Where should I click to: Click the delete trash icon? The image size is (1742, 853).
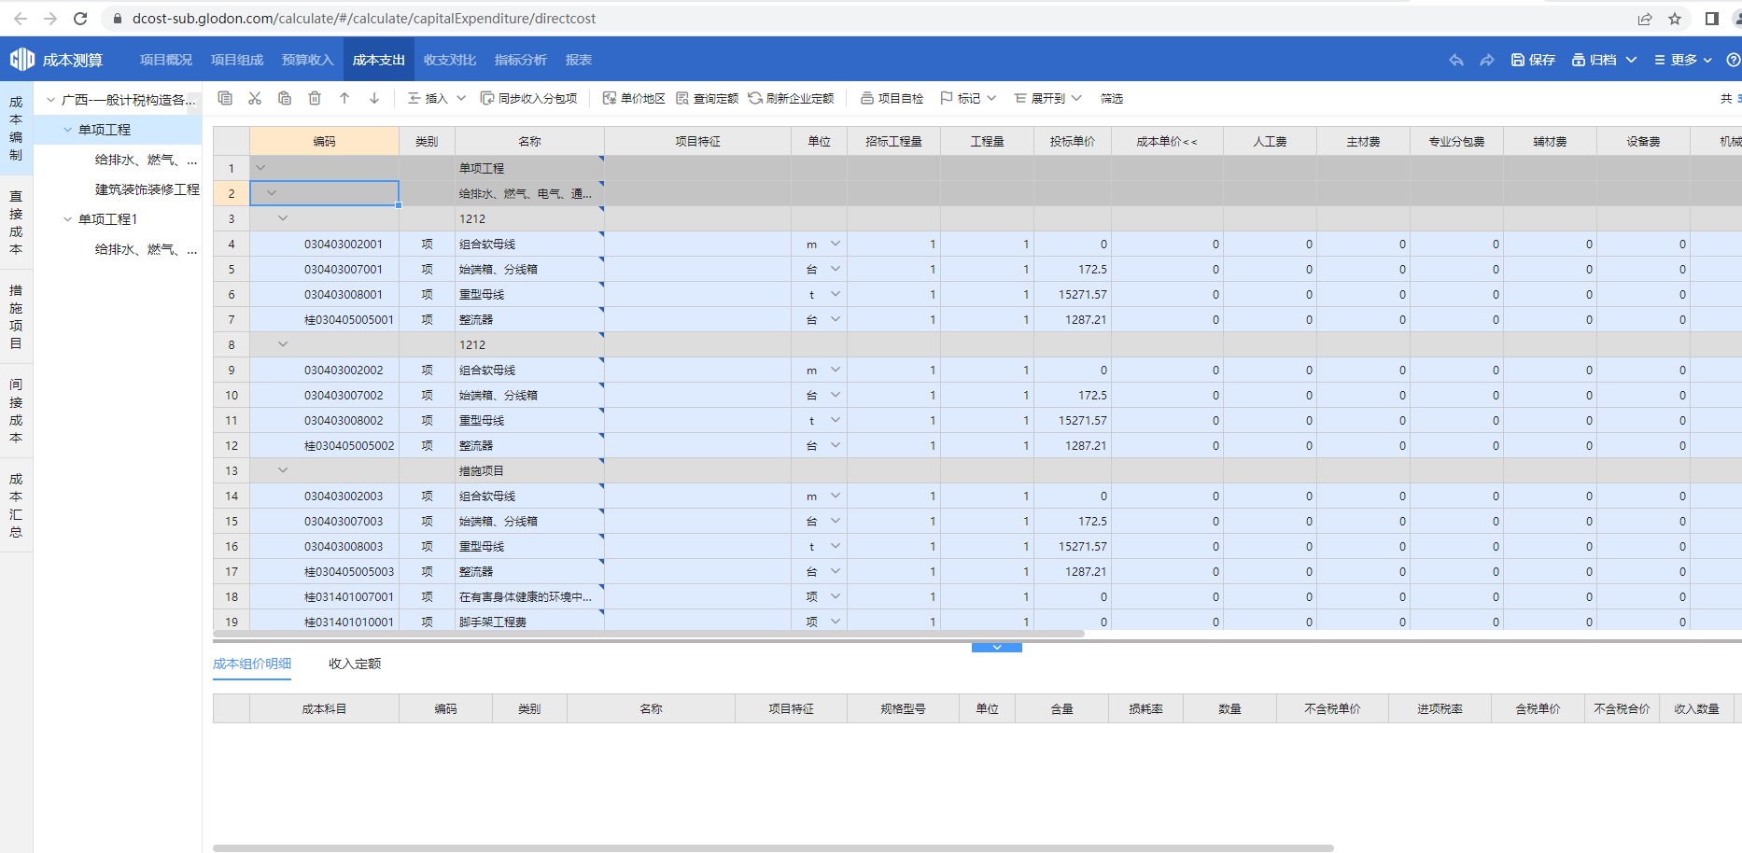[315, 98]
